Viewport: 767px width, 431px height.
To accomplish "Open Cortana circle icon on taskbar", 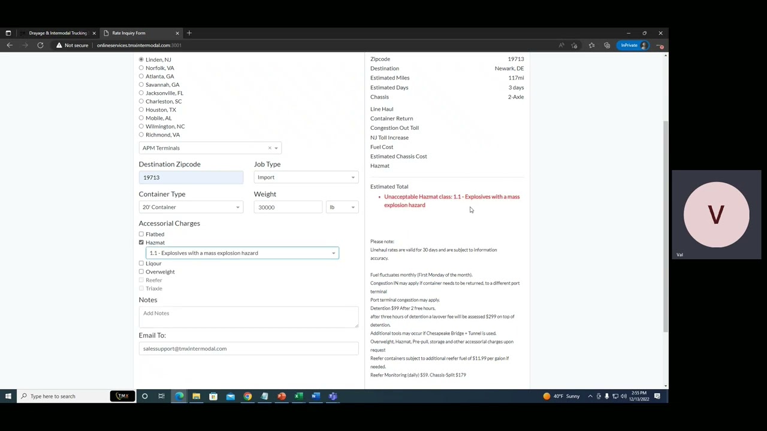I will click(144, 396).
